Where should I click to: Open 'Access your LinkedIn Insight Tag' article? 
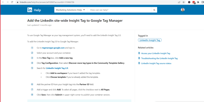pos(156,53)
